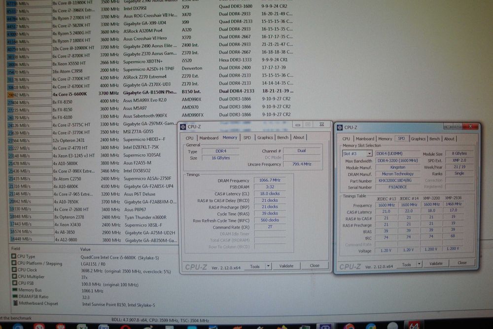Select SPD tab in right CPU-Z window

[401, 139]
